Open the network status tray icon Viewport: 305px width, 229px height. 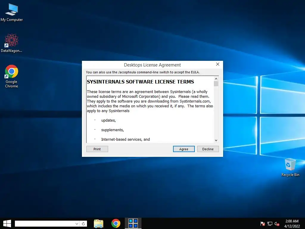(x=270, y=224)
